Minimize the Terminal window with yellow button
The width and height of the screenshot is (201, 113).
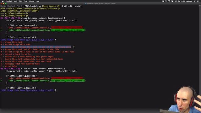point(3,3)
